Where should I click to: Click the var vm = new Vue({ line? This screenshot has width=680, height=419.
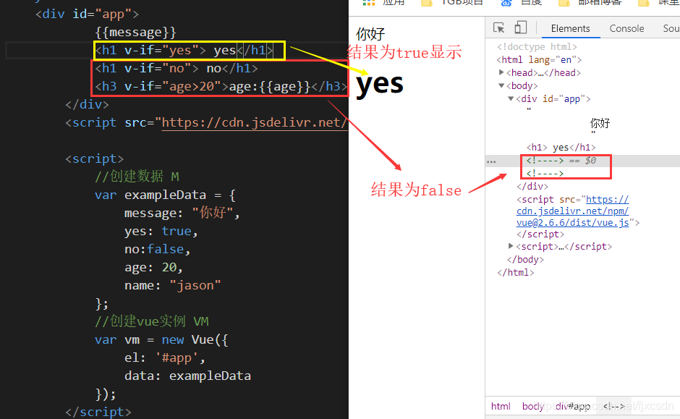point(161,339)
